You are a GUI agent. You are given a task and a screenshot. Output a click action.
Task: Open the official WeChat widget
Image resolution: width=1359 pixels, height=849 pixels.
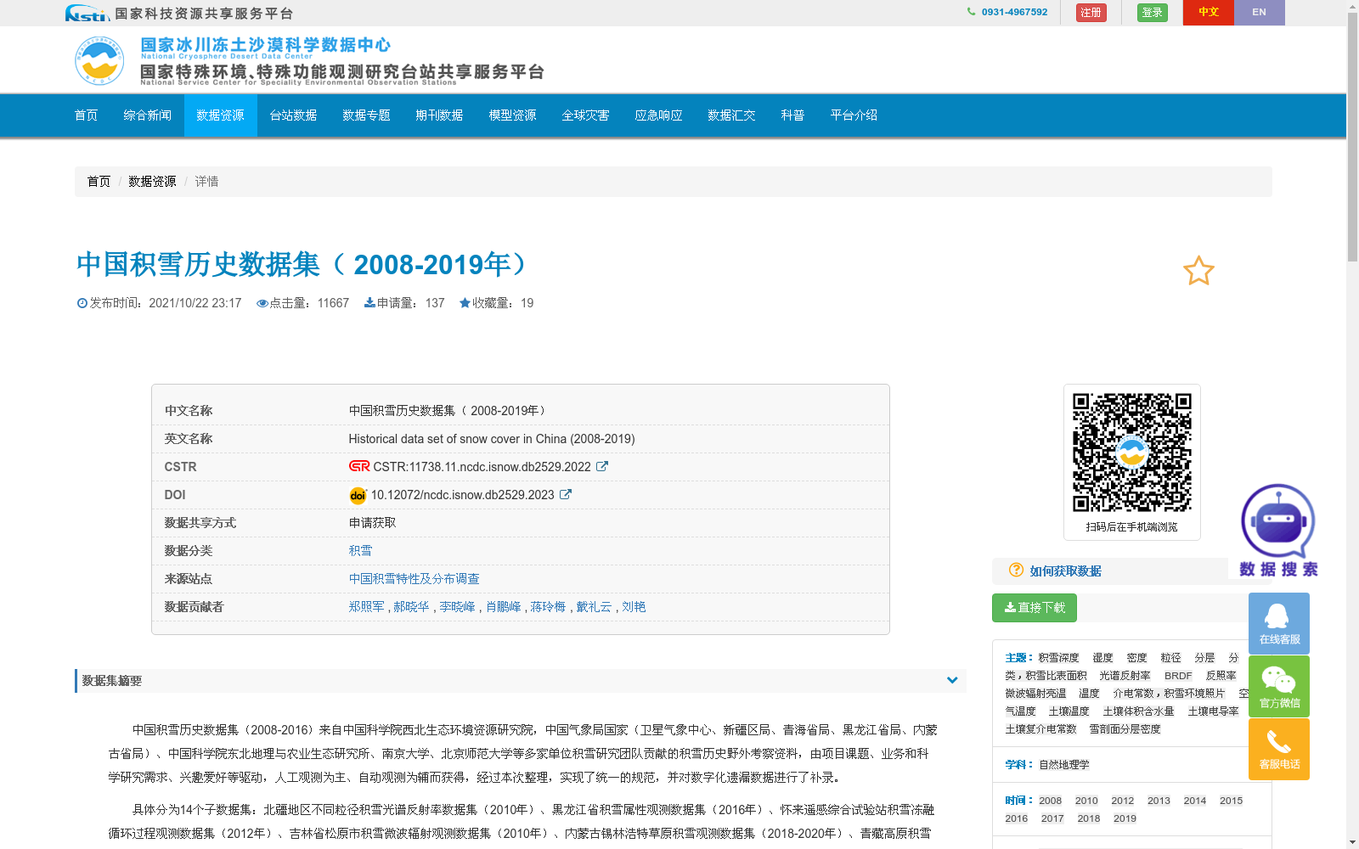pyautogui.click(x=1279, y=686)
